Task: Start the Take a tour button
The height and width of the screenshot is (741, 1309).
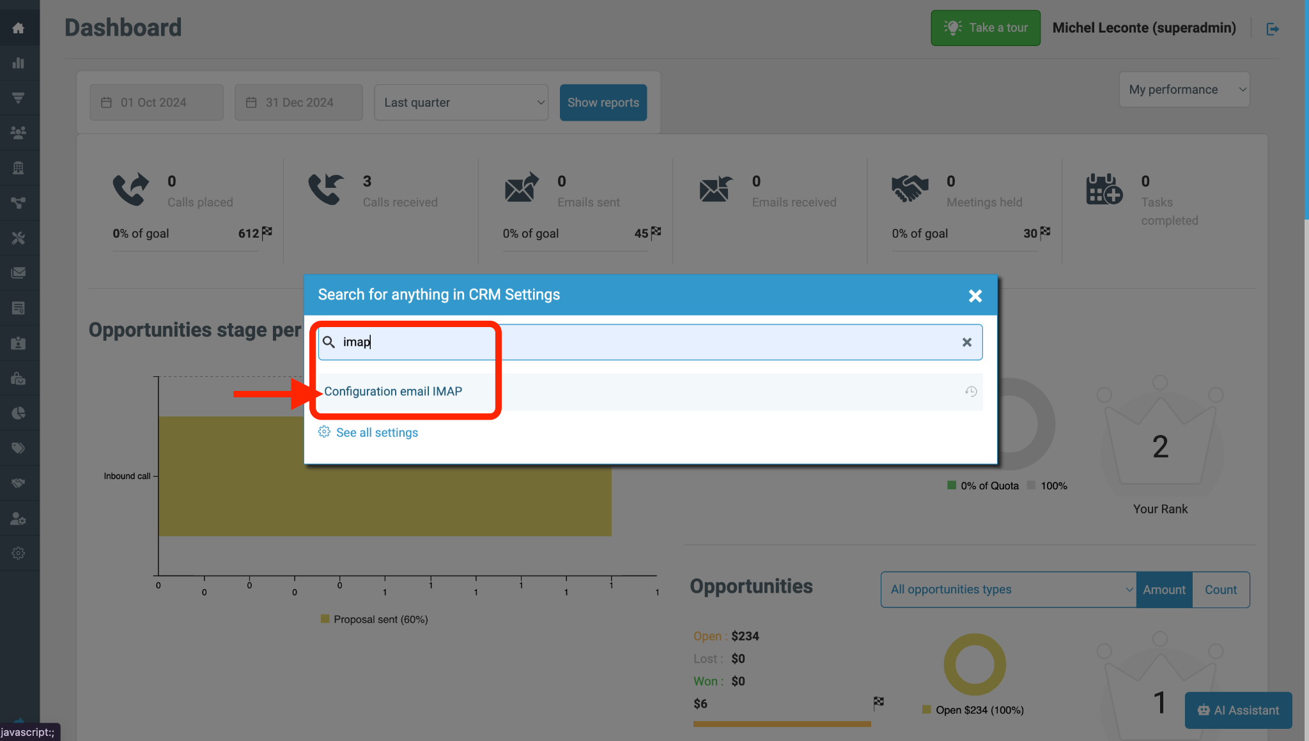Action: (x=986, y=27)
